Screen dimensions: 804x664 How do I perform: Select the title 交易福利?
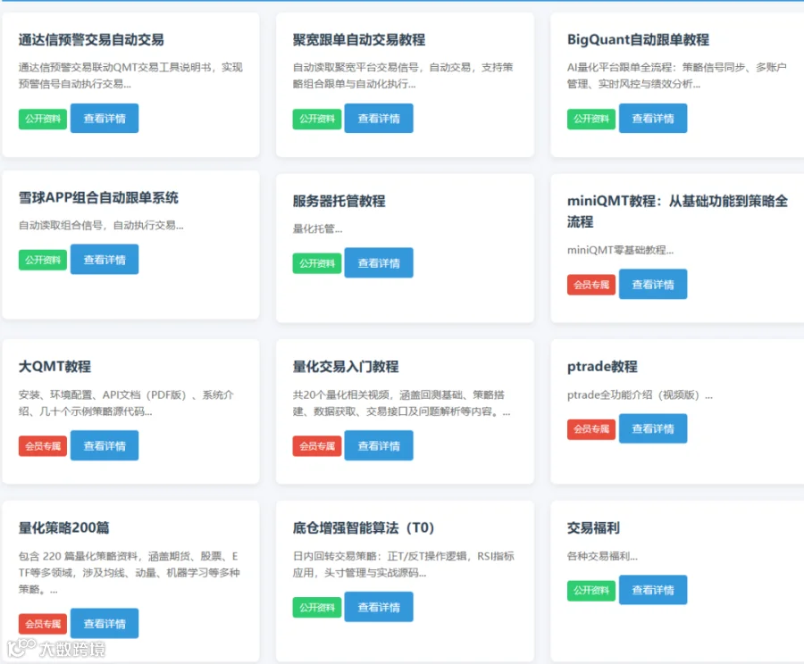point(593,527)
